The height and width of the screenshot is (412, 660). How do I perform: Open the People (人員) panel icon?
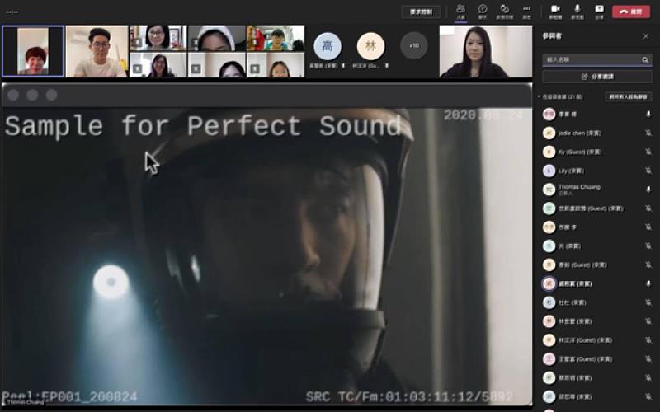click(x=460, y=11)
